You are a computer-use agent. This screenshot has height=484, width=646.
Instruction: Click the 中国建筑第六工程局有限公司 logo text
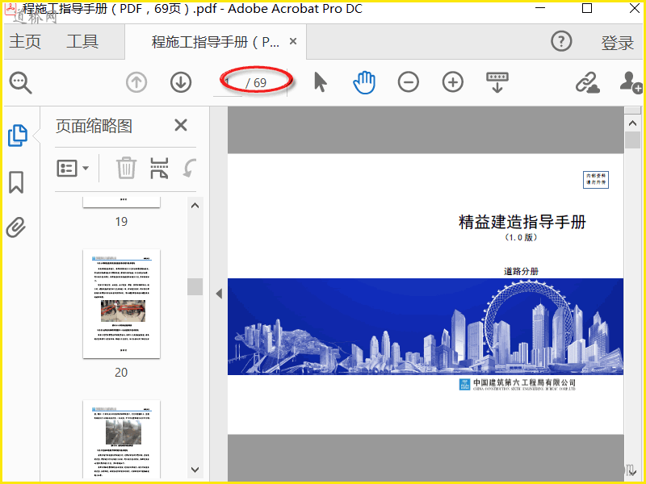tap(524, 382)
